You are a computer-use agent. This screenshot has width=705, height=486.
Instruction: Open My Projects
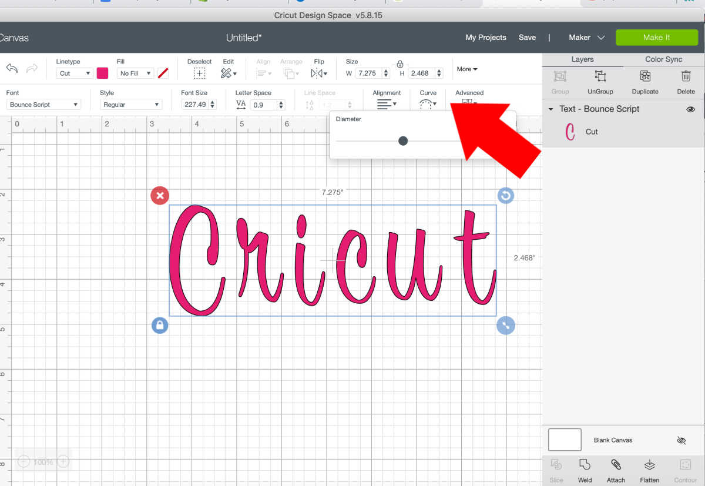tap(486, 37)
